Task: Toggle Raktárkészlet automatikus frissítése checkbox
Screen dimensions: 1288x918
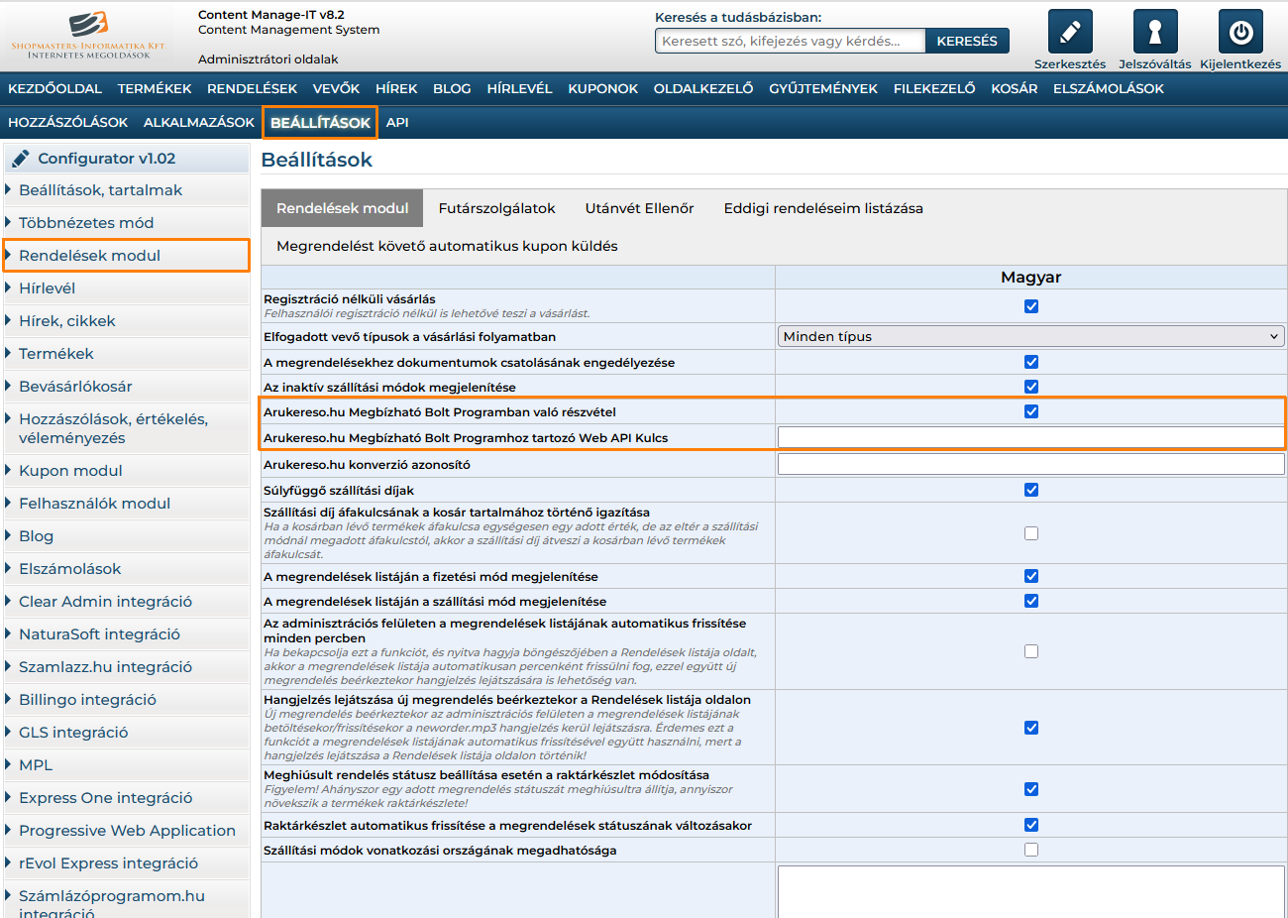Action: (1031, 825)
